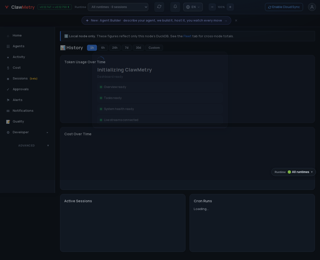Collapse the ADVANCED sidebar section
Image resolution: width=320 pixels, height=260 pixels.
coord(27,145)
